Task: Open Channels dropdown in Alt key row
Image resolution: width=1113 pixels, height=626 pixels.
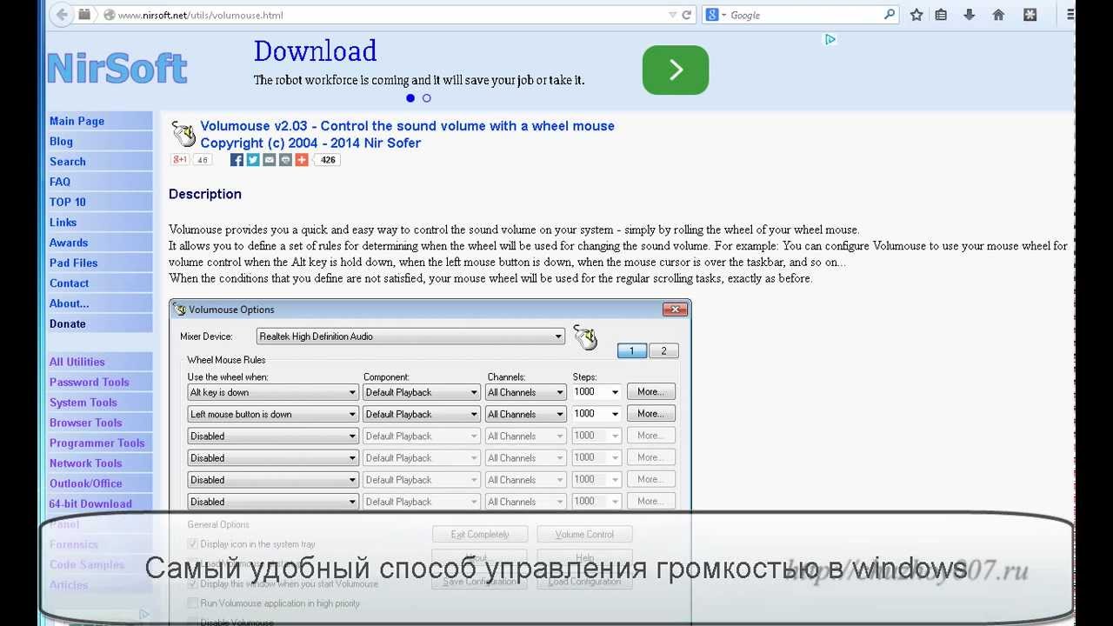Action: coord(526,392)
